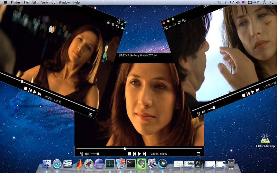Open the Go menu
The width and height of the screenshot is (277, 173).
tap(53, 2)
